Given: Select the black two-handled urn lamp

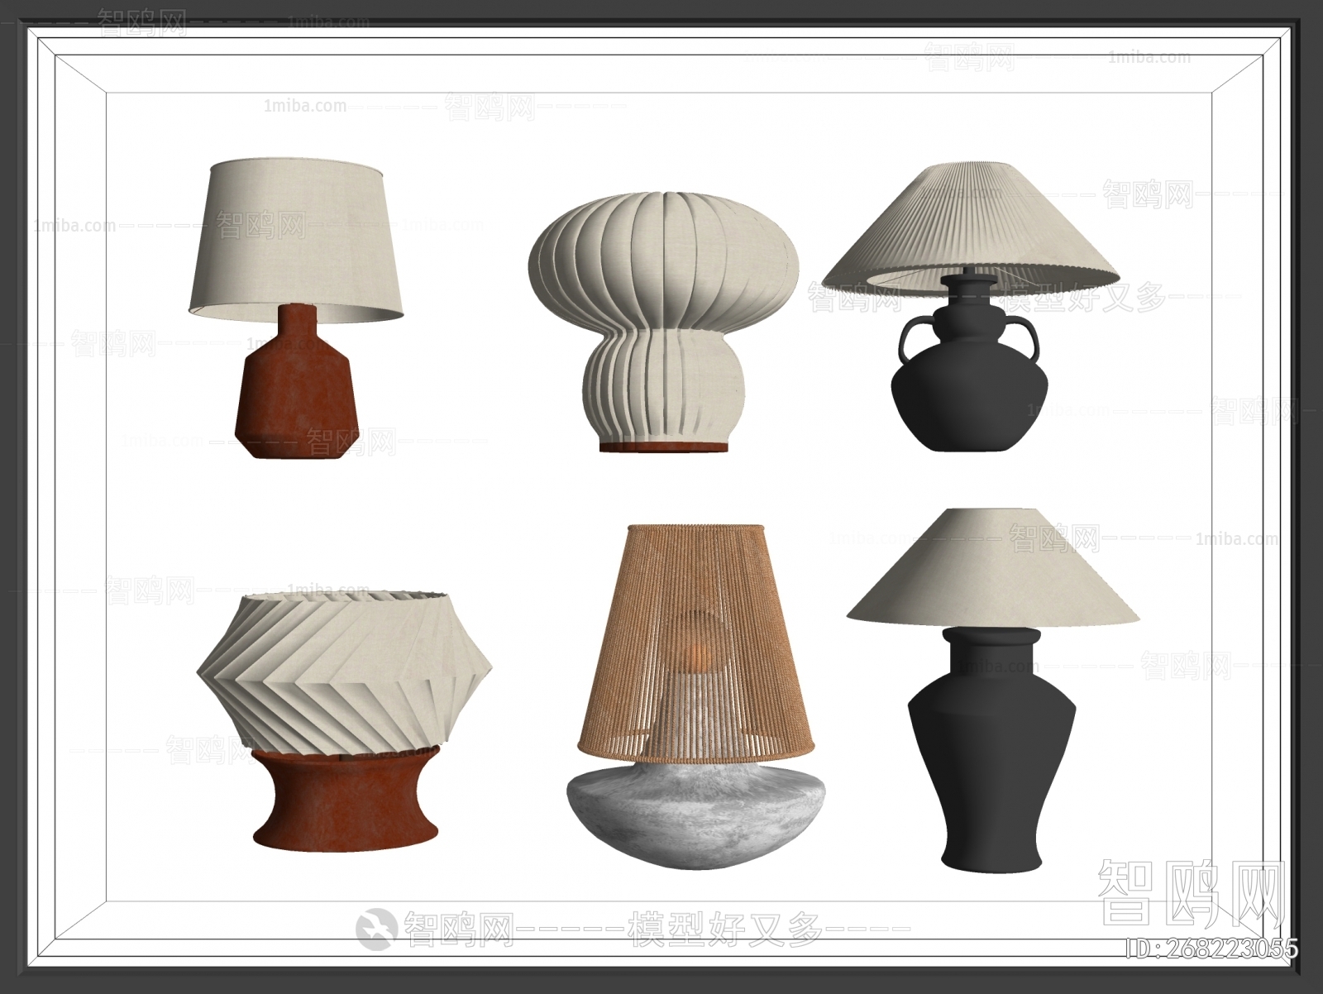Looking at the screenshot, I should [x=970, y=308].
